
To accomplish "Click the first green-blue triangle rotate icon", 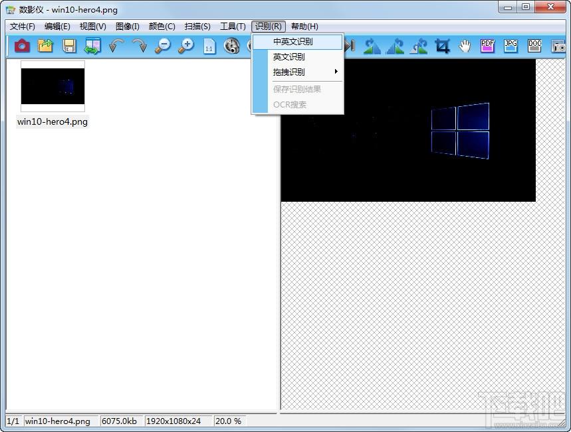I will pos(372,46).
